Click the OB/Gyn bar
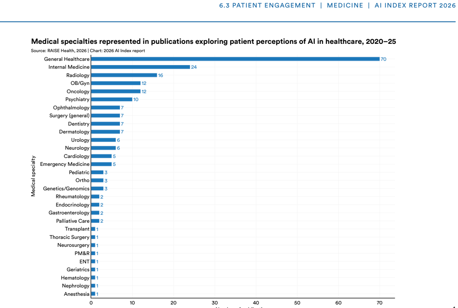The width and height of the screenshot is (458, 308). click(x=115, y=83)
